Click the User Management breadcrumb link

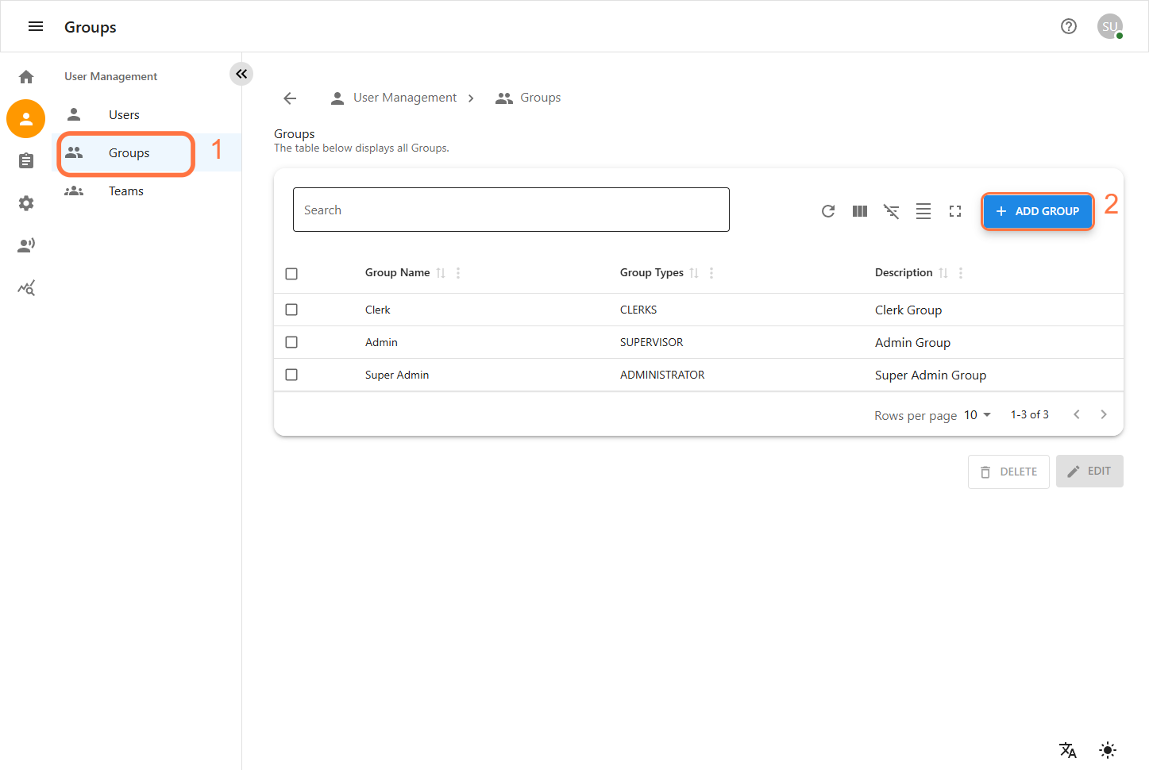[x=404, y=98]
